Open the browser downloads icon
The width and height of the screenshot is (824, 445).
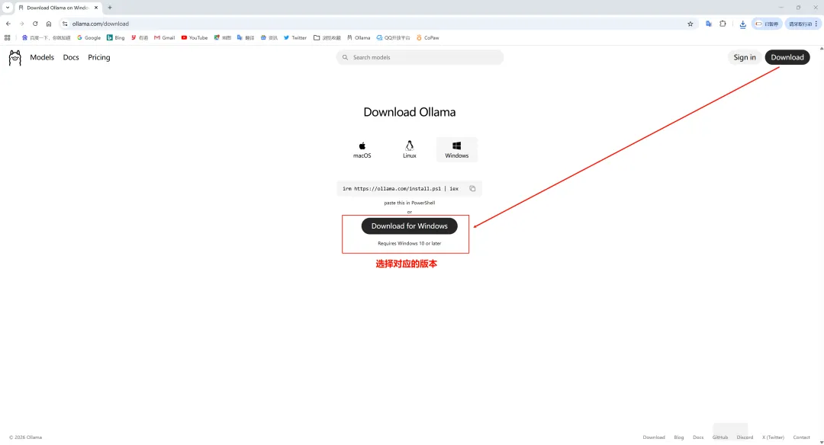742,24
